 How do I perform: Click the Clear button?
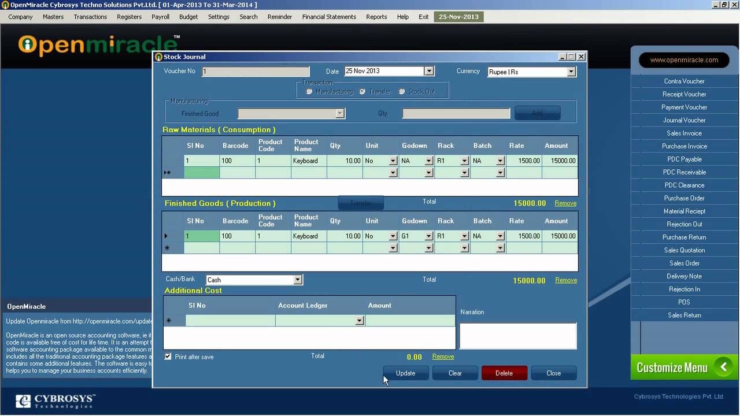pyautogui.click(x=455, y=373)
